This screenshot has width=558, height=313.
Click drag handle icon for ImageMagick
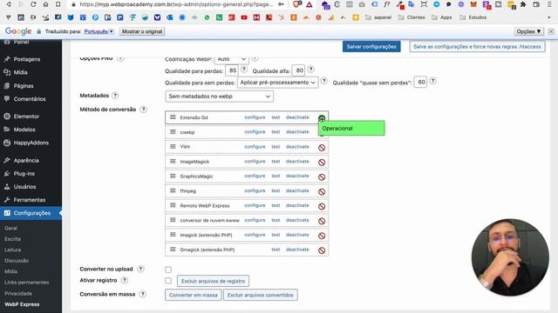point(173,161)
